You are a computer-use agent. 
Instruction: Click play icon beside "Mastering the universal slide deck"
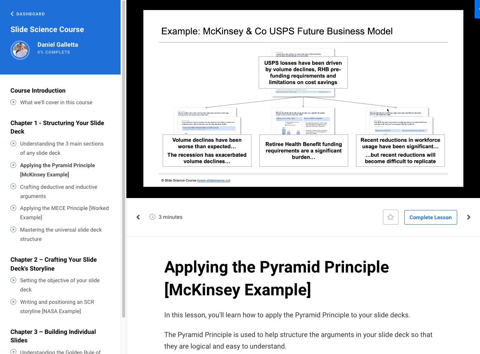14,230
